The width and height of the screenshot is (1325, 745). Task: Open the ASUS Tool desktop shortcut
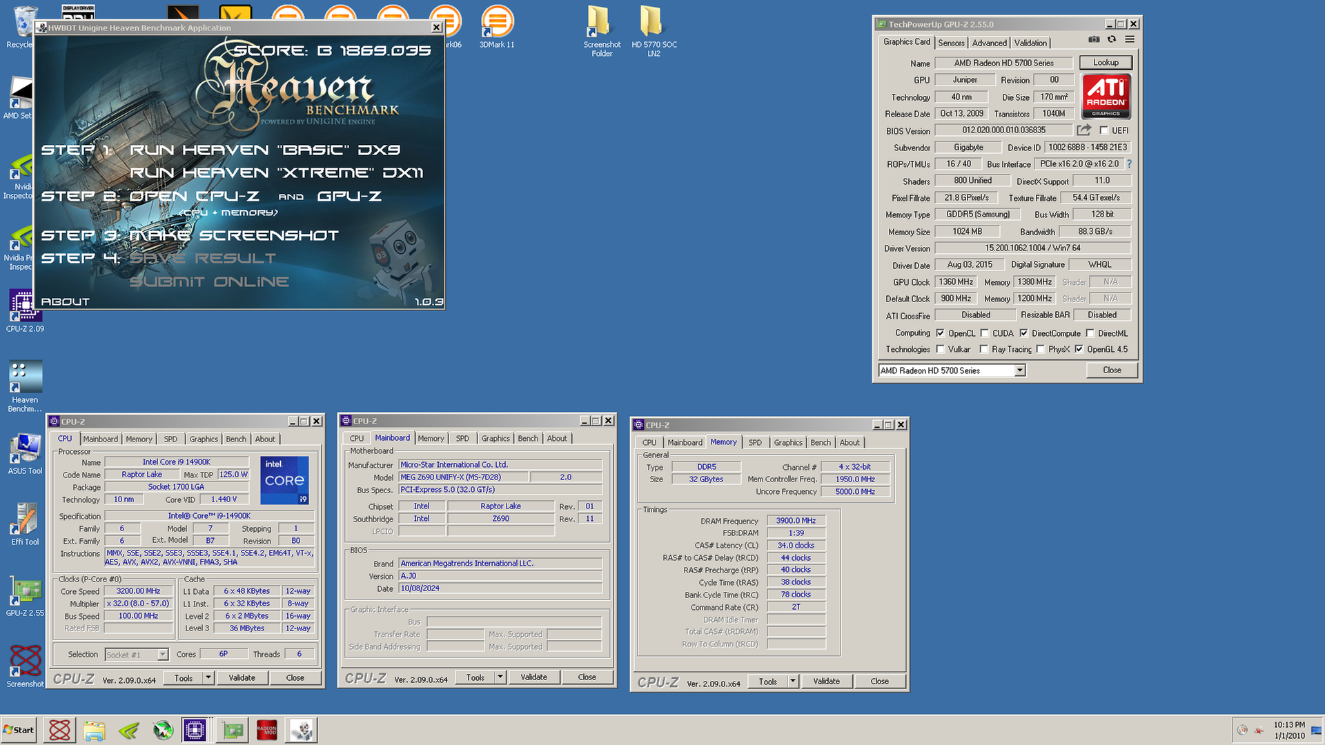click(25, 453)
